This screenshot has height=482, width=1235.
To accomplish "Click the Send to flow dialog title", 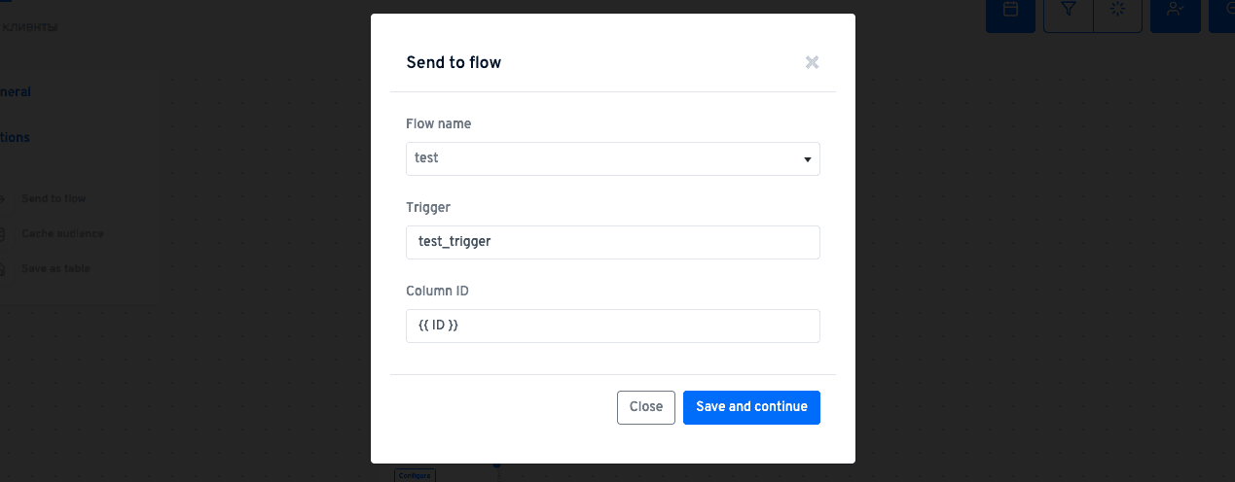I will pyautogui.click(x=454, y=63).
